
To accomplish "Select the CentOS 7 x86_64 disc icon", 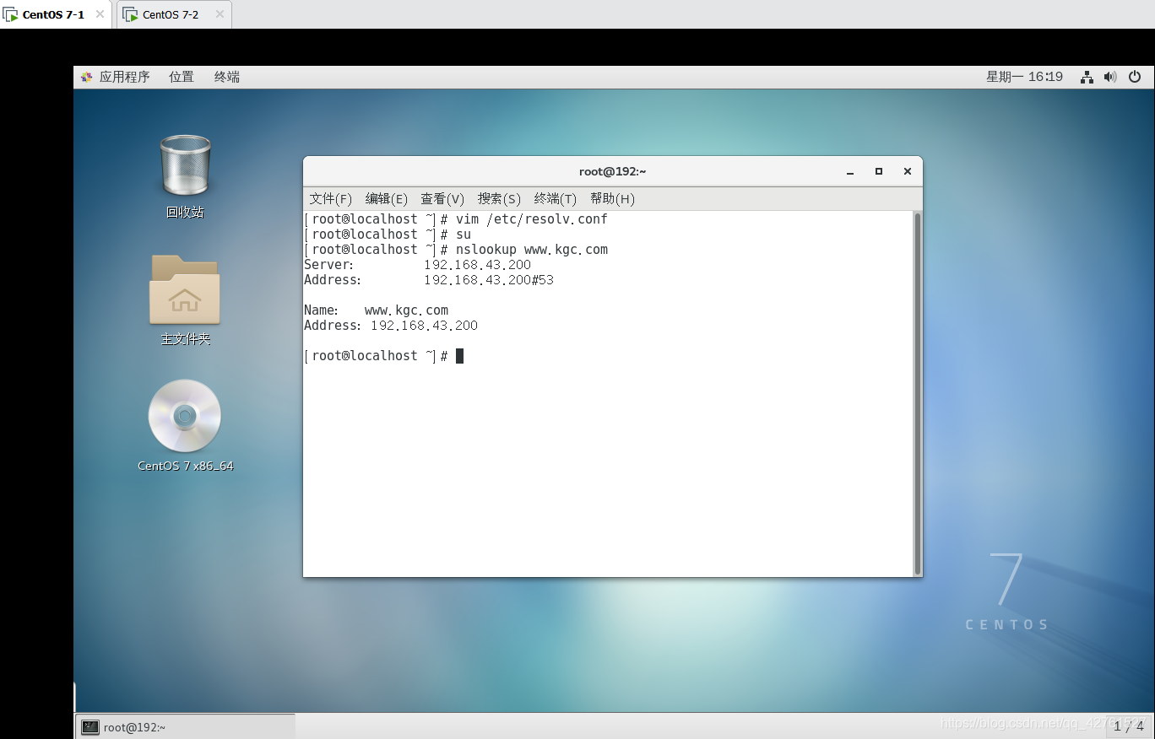I will coord(184,416).
